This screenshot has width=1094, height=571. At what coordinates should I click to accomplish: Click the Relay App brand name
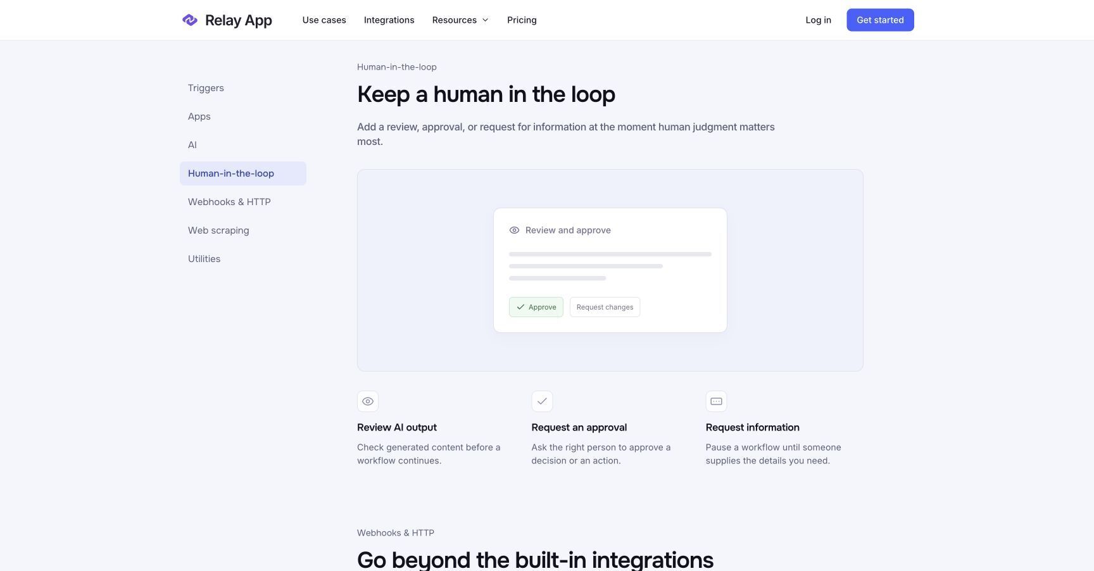[x=239, y=20]
